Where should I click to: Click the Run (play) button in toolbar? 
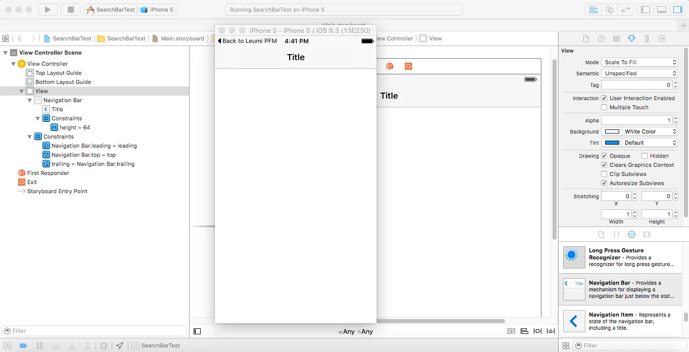[x=48, y=10]
